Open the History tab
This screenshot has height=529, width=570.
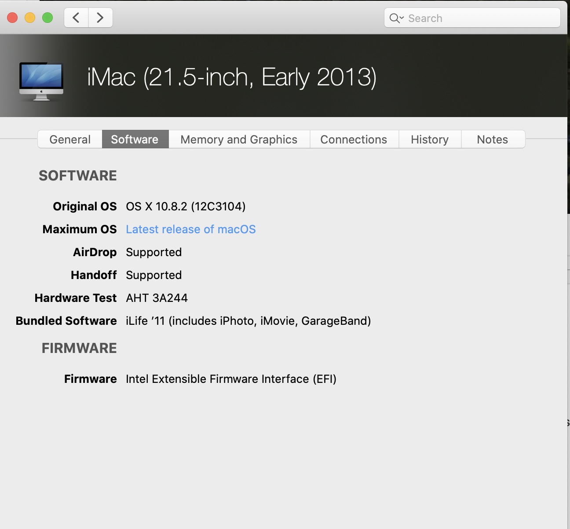(x=430, y=140)
